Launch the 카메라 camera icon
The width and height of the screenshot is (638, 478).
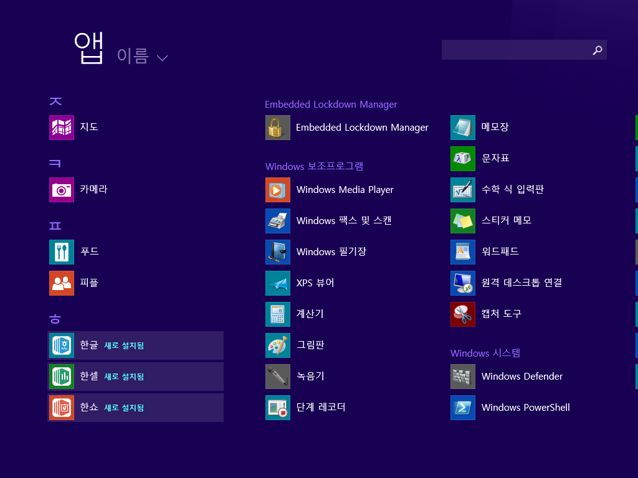(62, 190)
